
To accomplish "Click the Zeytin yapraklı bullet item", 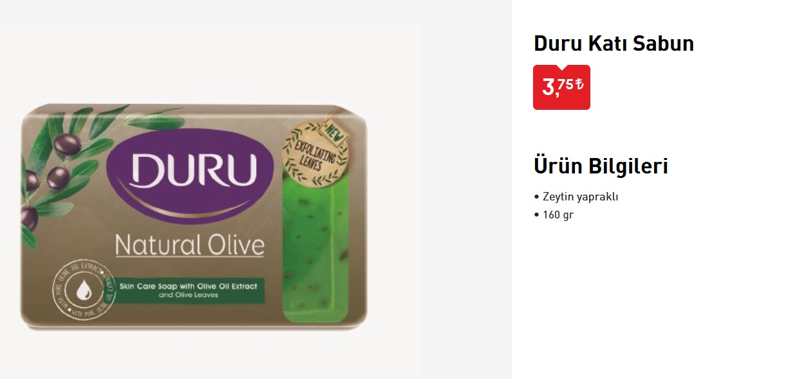I will (x=576, y=197).
